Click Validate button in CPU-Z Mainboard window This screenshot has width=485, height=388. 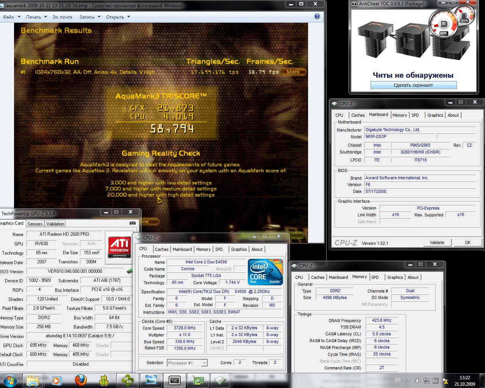[437, 242]
